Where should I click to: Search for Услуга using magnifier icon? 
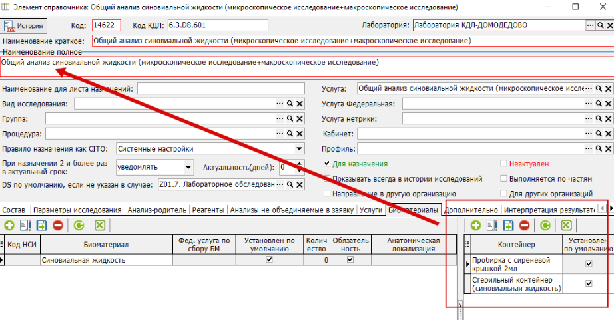[x=599, y=89]
